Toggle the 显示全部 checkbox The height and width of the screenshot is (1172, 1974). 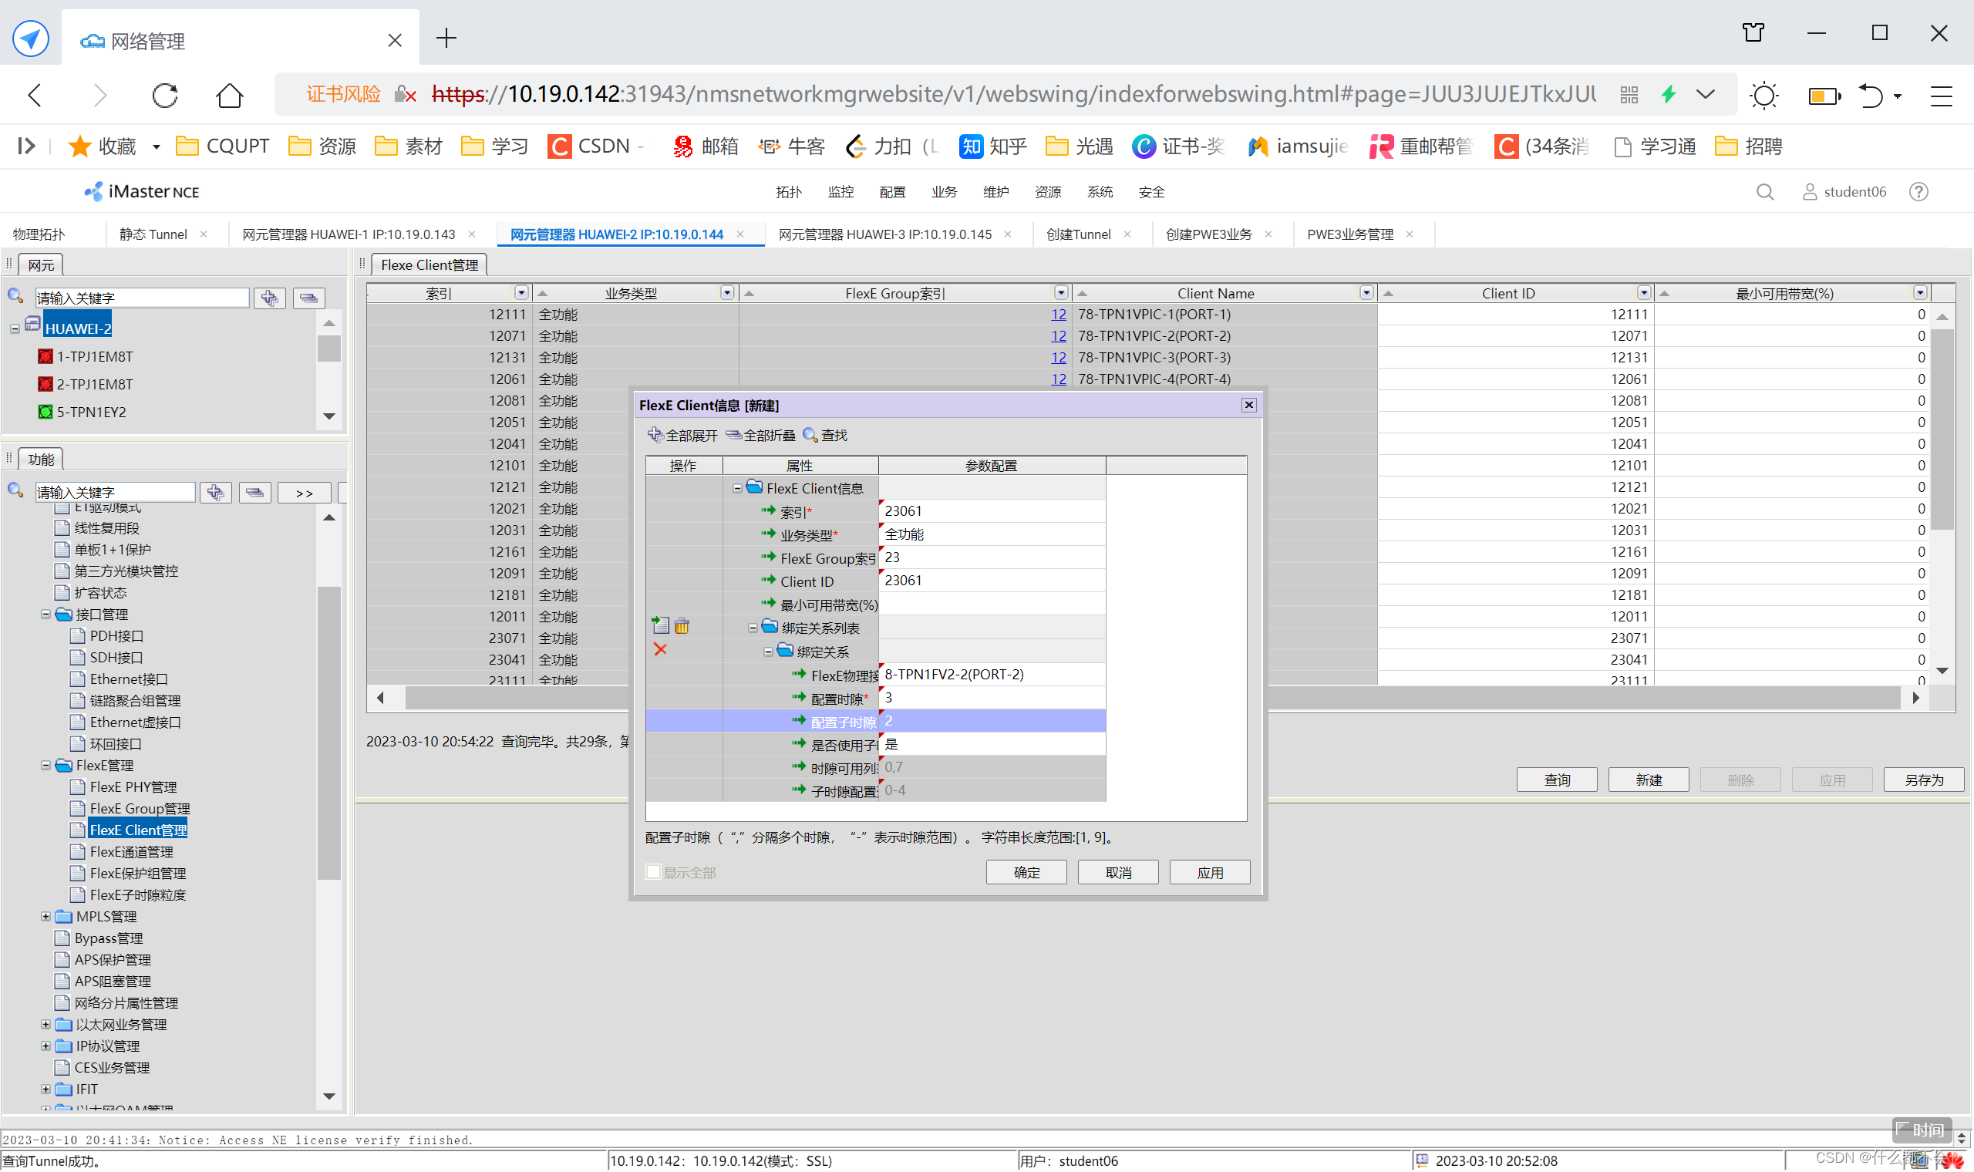[654, 873]
